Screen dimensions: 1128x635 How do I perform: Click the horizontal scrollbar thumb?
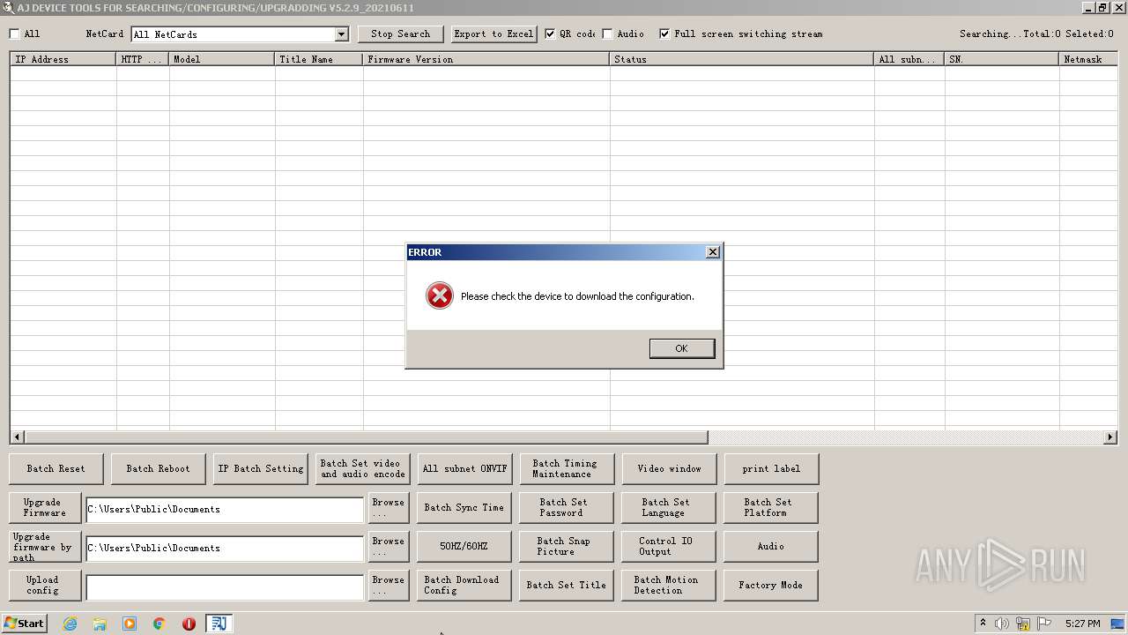pos(366,437)
